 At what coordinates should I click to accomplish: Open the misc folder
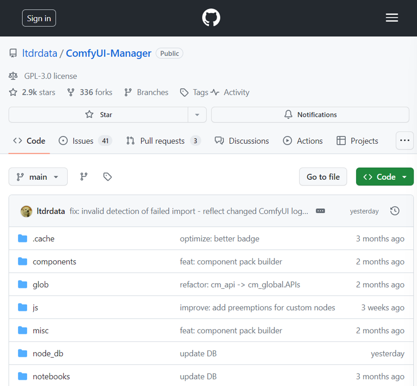(40, 330)
